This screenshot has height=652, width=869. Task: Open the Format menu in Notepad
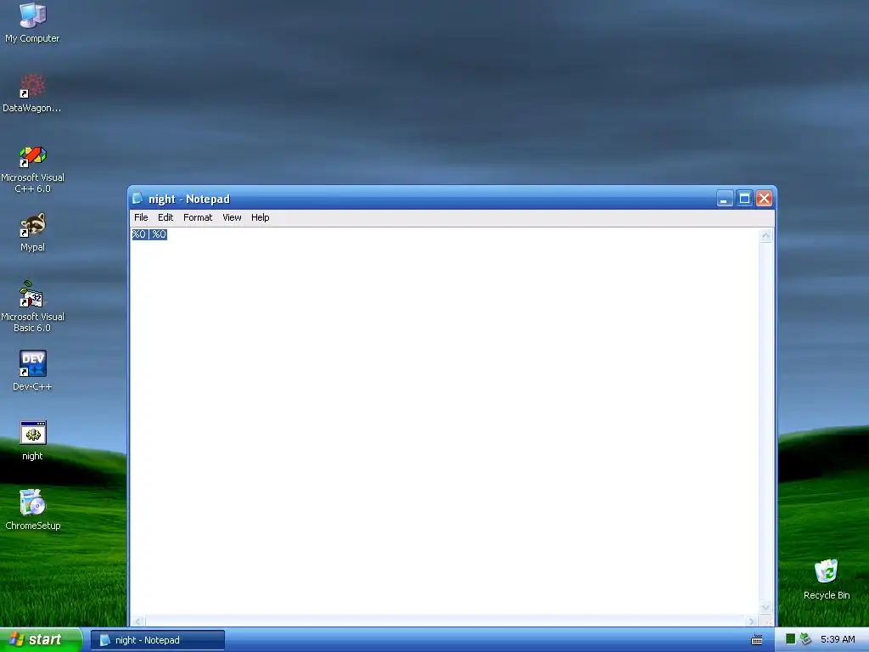(198, 217)
